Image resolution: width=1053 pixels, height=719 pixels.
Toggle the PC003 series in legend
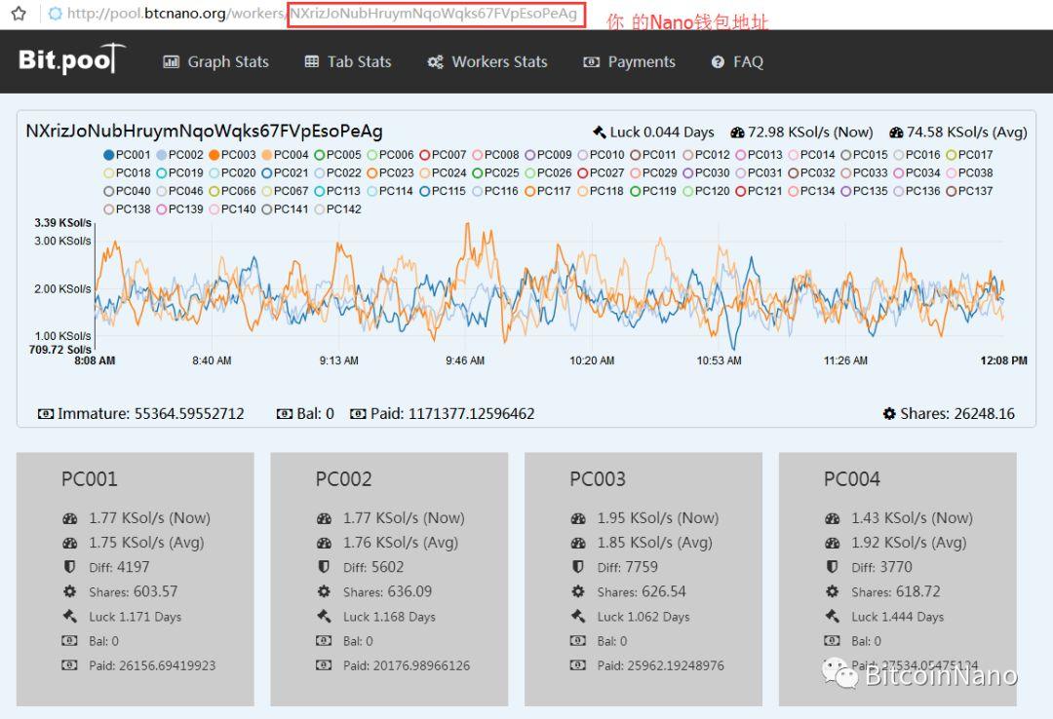point(232,154)
